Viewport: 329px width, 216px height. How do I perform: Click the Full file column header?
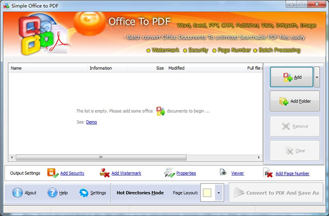(x=254, y=68)
